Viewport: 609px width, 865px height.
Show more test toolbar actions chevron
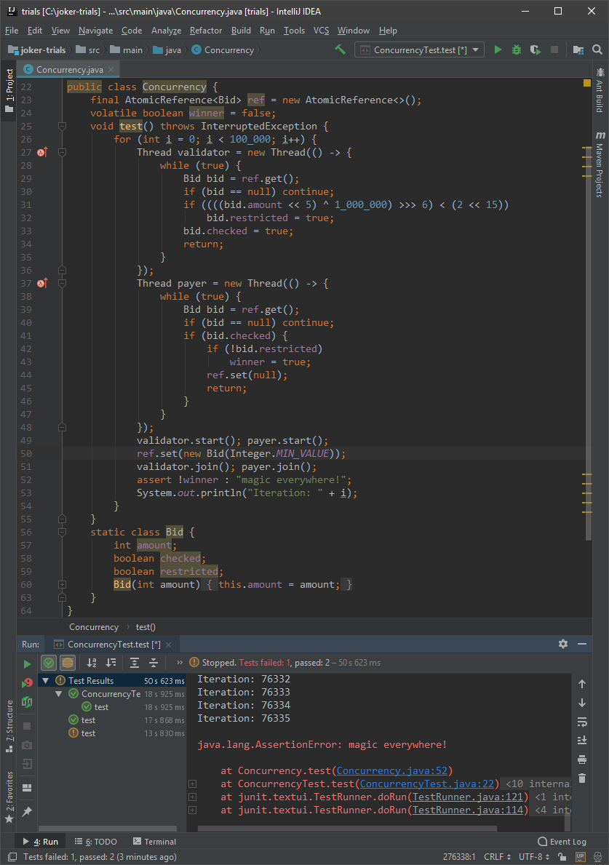click(180, 663)
